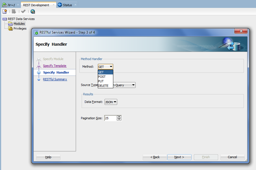Choose POST from the Method list
Viewport: 256px width, 170px height.
click(102, 77)
